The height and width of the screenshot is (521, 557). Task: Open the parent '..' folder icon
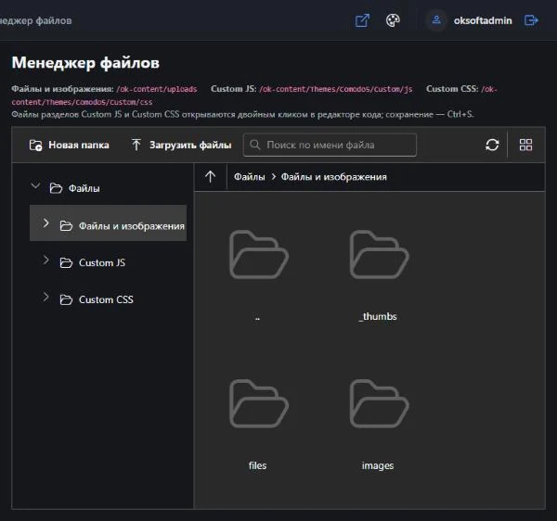[259, 255]
